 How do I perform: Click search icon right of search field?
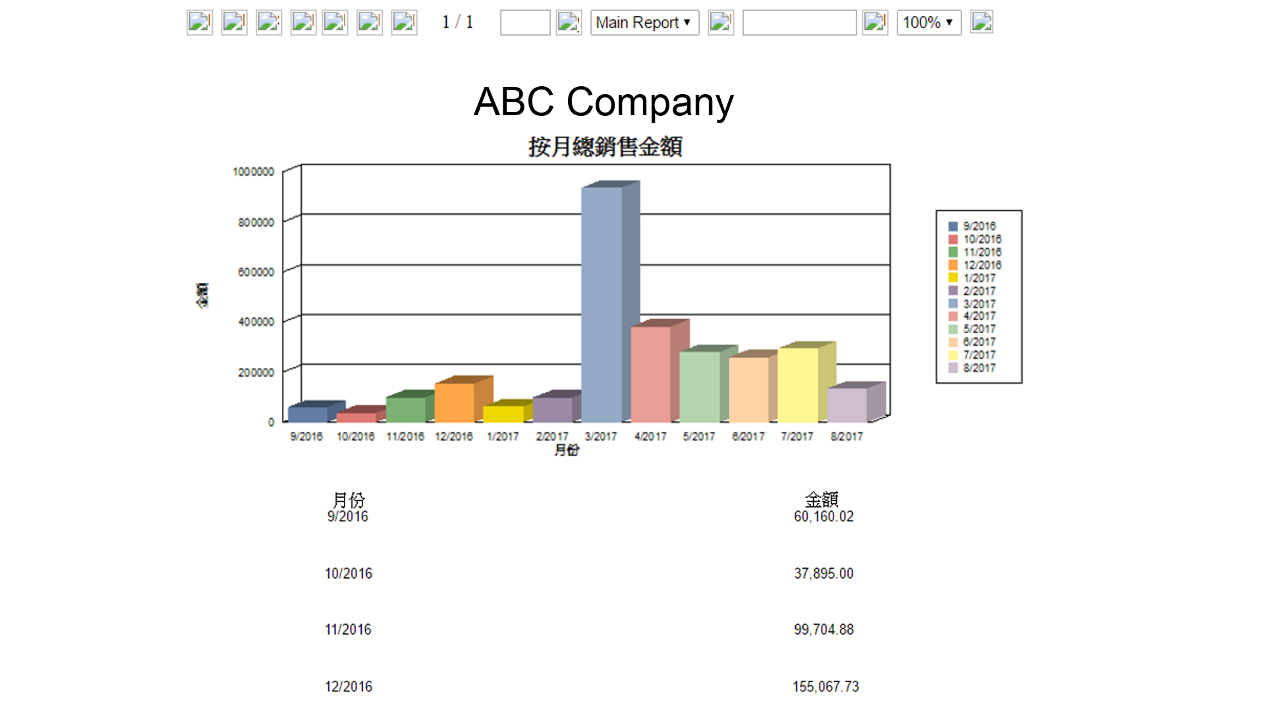pyautogui.click(x=875, y=22)
